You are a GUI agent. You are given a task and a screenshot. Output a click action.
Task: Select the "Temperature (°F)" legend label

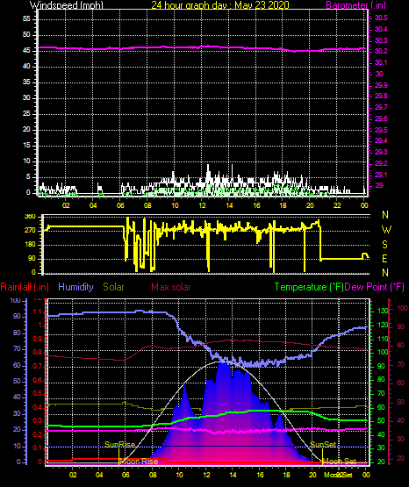309,287
